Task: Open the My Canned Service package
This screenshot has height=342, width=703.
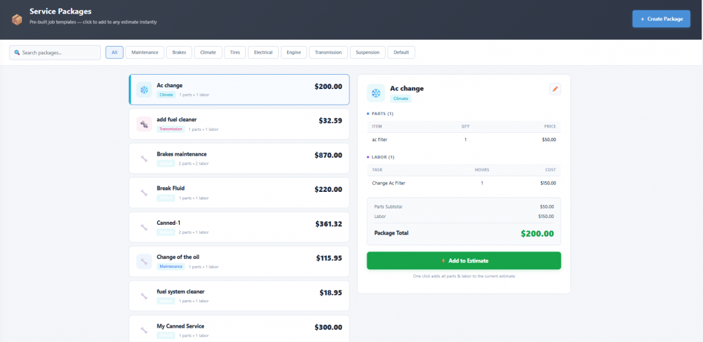Action: tap(239, 328)
